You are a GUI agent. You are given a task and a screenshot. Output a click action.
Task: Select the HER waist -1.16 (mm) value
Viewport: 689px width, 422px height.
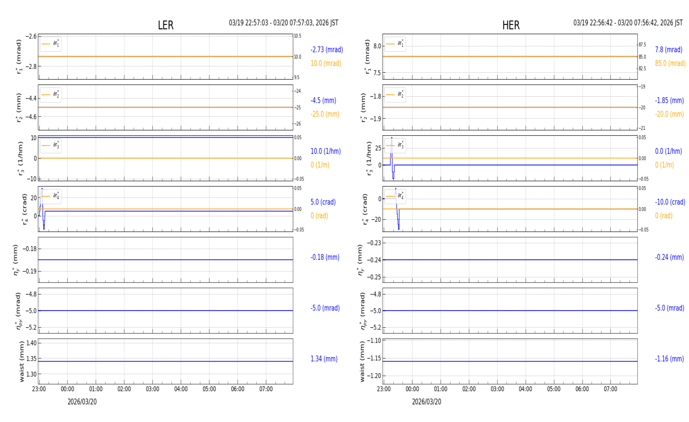669,359
